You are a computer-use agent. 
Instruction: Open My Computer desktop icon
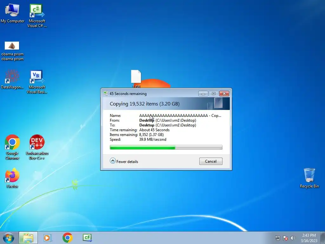tap(12, 13)
